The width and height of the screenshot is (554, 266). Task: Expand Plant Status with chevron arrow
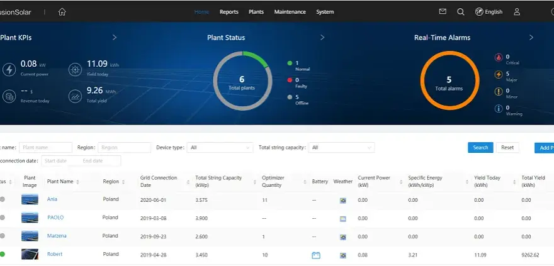pyautogui.click(x=322, y=37)
